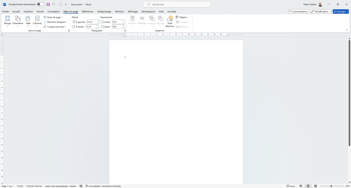Open the Commentaires pane button
The width and height of the screenshot is (351, 188).
pyautogui.click(x=299, y=11)
